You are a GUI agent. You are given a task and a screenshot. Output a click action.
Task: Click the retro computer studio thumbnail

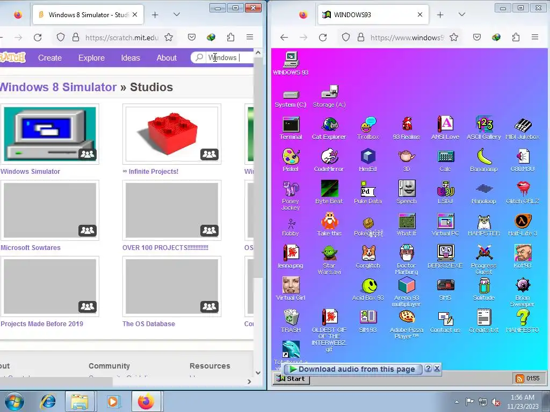(50, 134)
